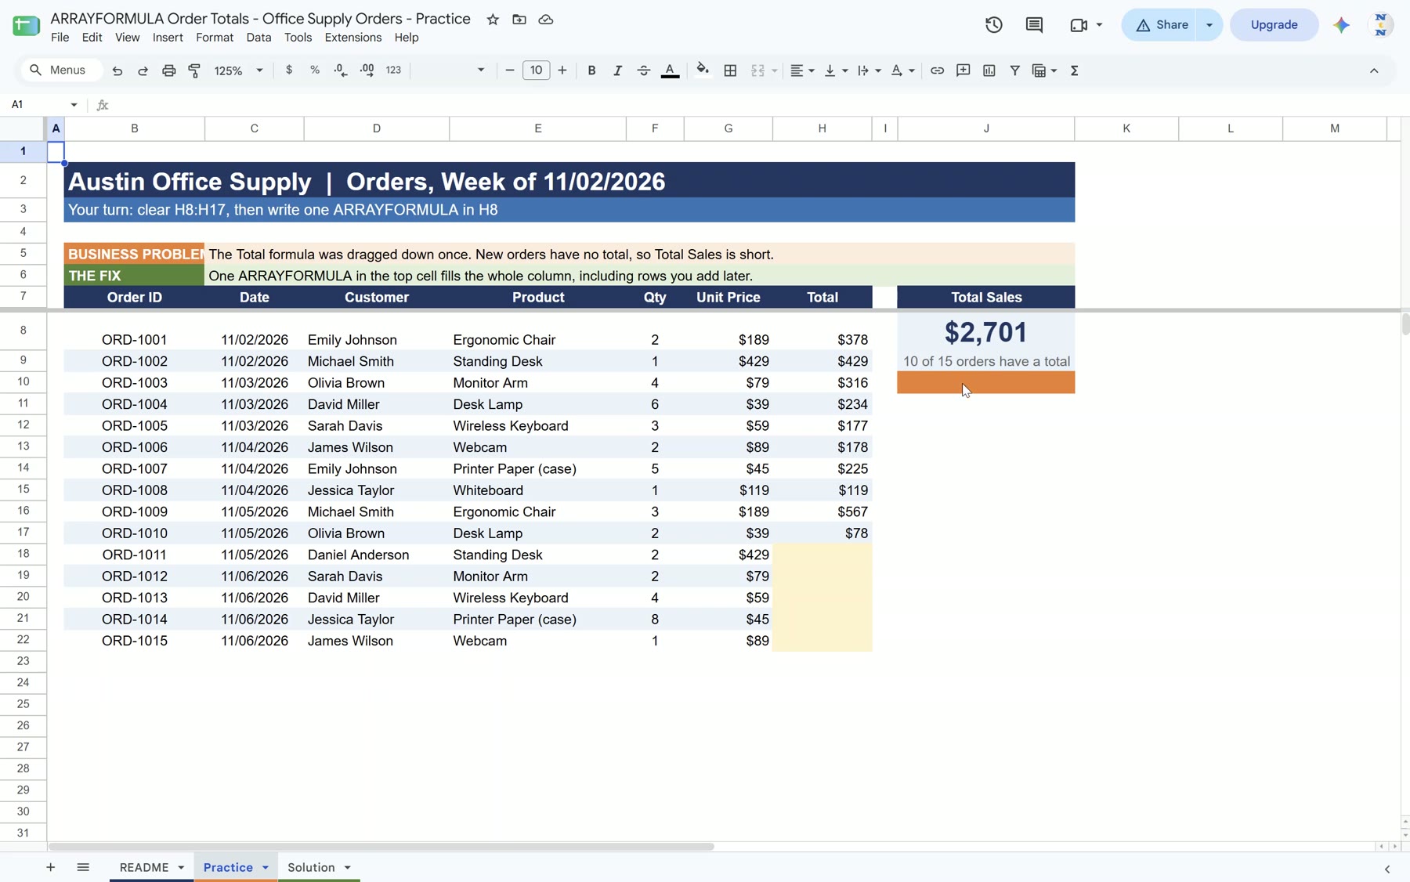Star the document
This screenshot has height=882, width=1410.
[493, 20]
